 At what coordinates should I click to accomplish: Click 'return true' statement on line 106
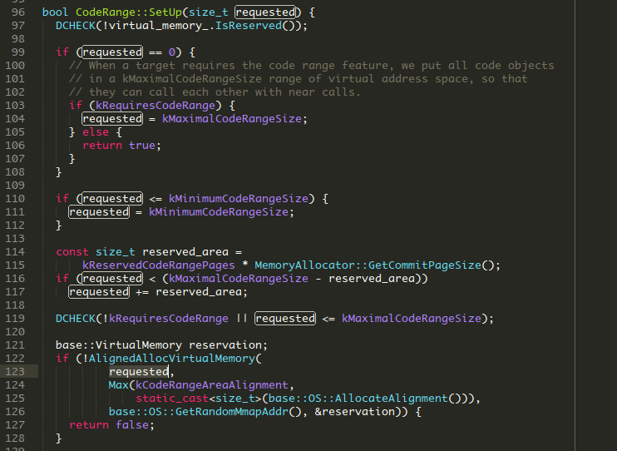pos(119,146)
